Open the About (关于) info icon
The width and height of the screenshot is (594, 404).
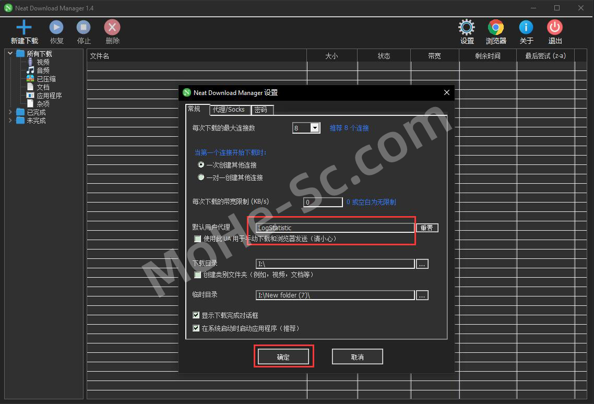[x=526, y=27]
